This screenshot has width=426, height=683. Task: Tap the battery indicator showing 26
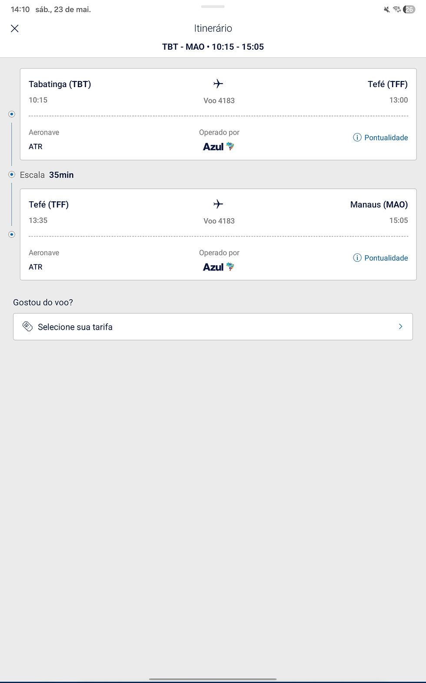(x=409, y=10)
